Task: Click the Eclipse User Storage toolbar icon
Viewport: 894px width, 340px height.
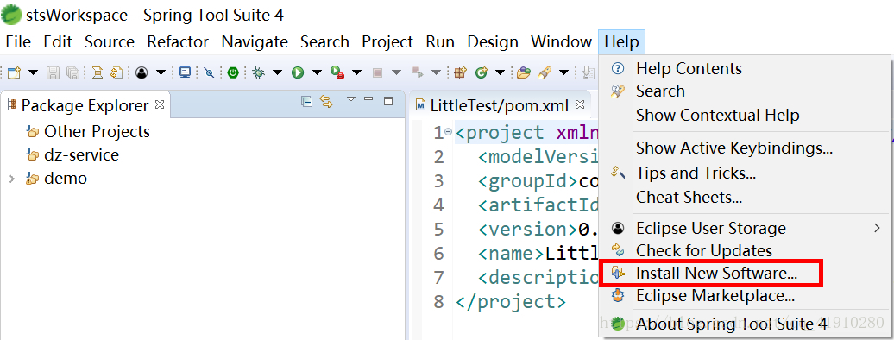Action: tap(142, 72)
